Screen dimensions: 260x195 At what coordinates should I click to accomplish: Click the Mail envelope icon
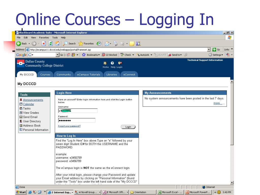coord(107,44)
